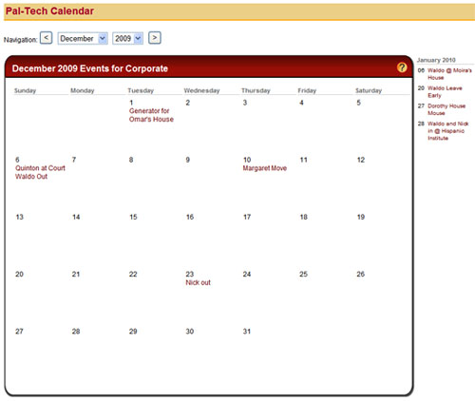Image resolution: width=475 pixels, height=401 pixels.
Task: Select the Waldo Out event
Action: point(31,177)
